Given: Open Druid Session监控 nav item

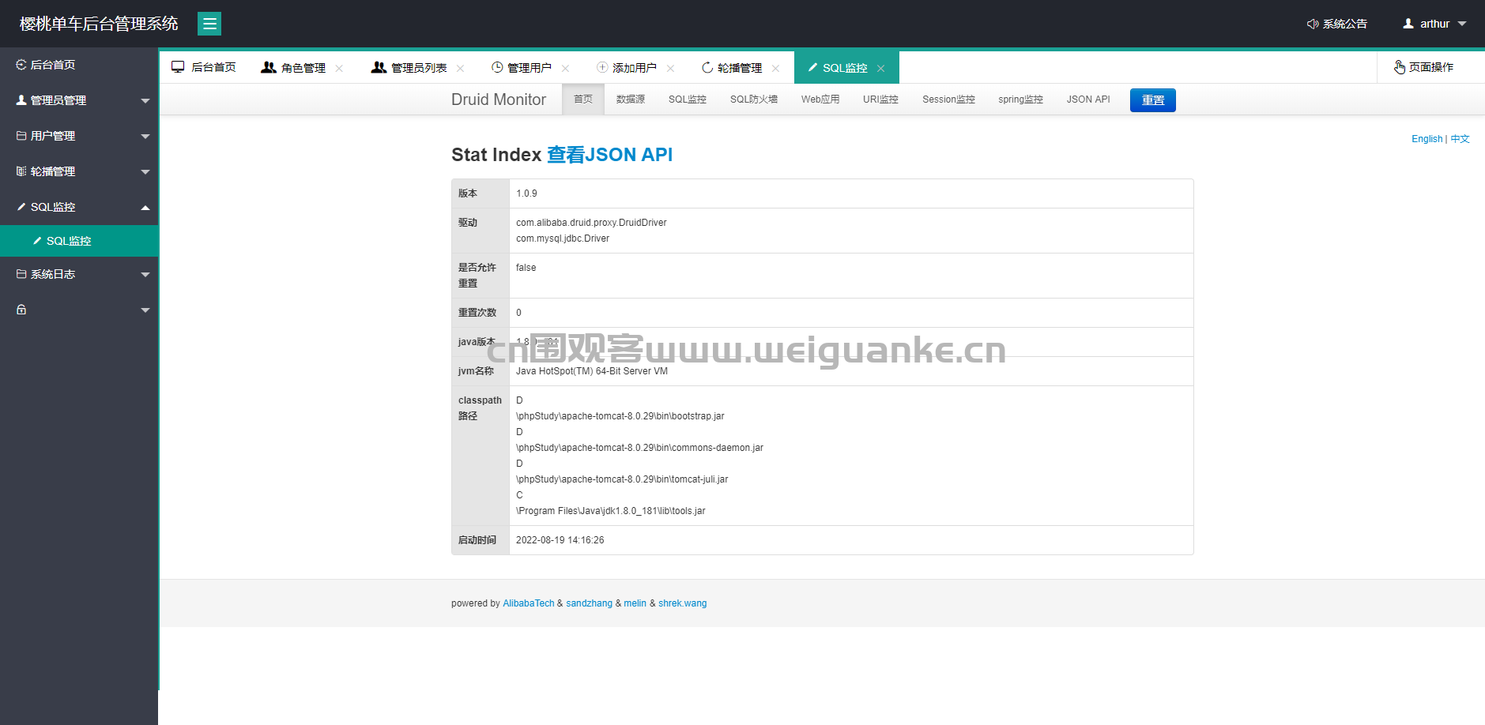Looking at the screenshot, I should [948, 100].
